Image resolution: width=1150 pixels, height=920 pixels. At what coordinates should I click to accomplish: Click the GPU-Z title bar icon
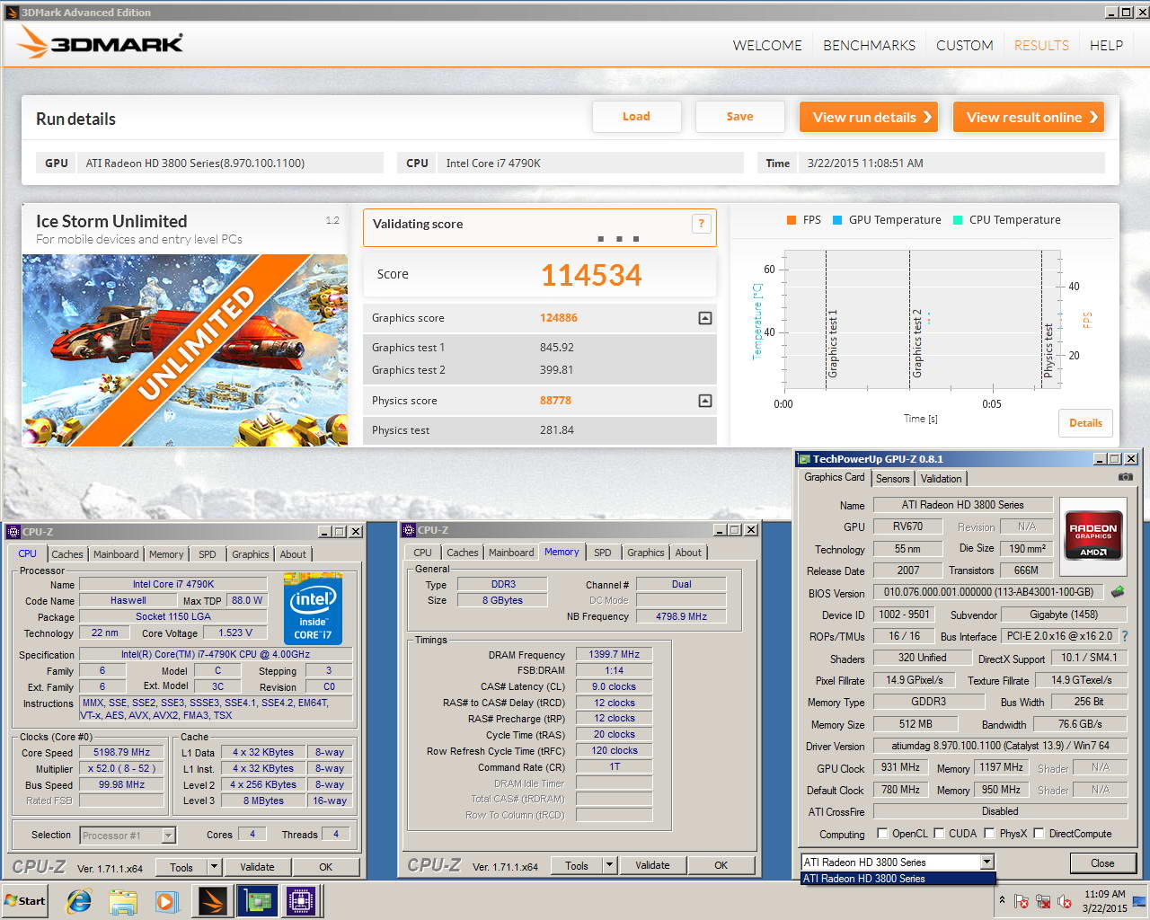click(804, 459)
